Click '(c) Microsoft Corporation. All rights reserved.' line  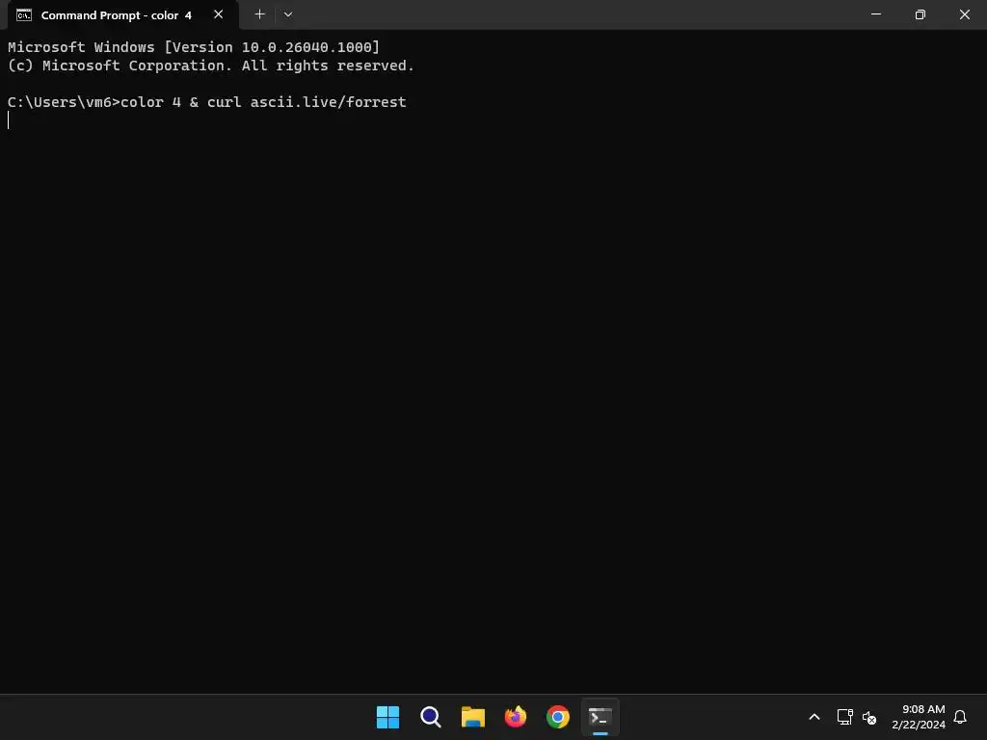211,66
